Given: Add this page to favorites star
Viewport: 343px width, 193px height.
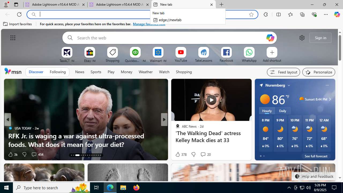Looking at the screenshot, I should [x=251, y=14].
